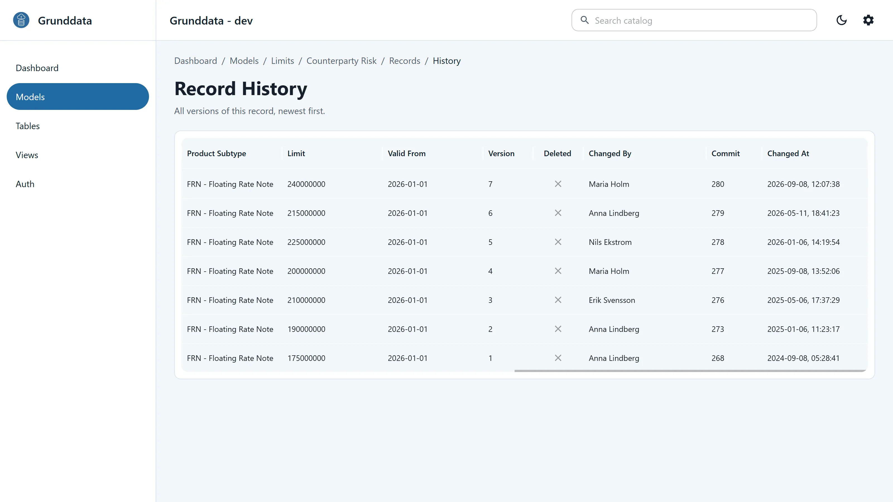
Task: Open settings gear icon
Action: 868,20
